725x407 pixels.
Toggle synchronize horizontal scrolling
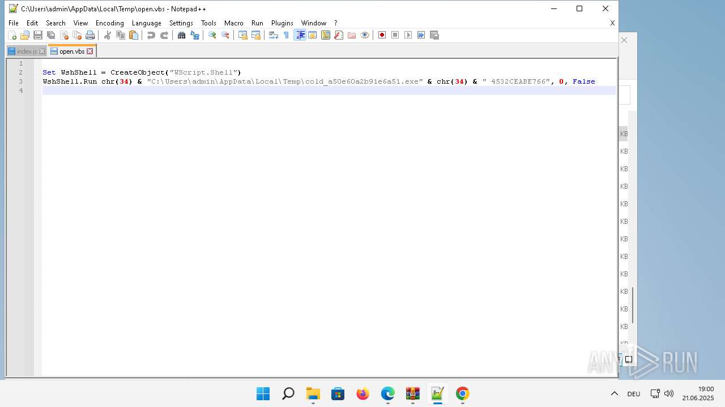coord(255,35)
